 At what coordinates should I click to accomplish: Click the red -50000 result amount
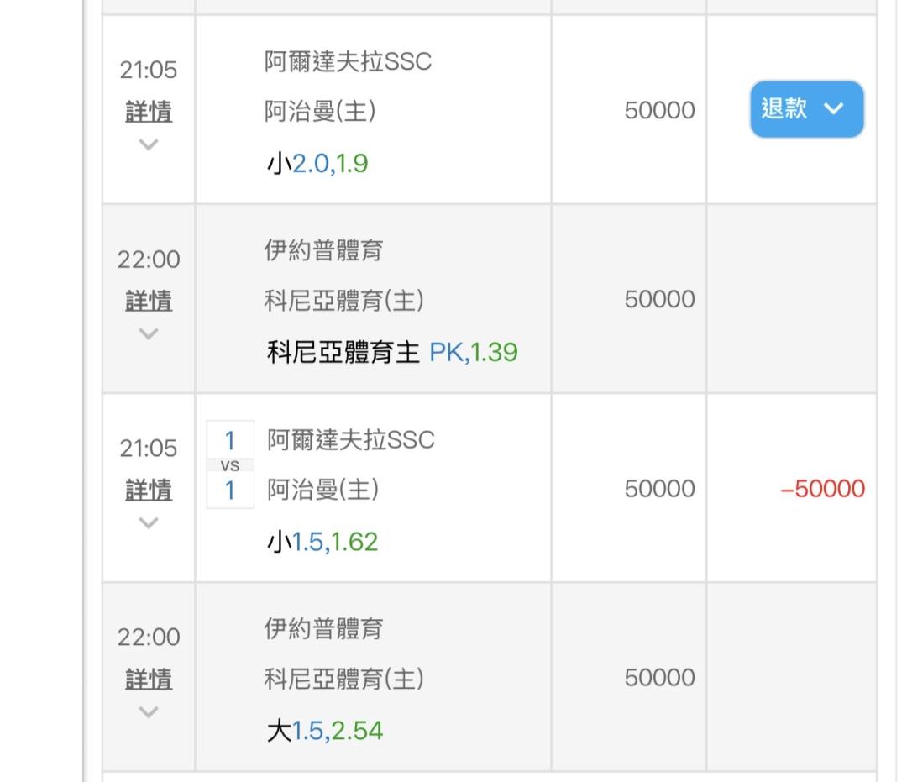click(822, 489)
